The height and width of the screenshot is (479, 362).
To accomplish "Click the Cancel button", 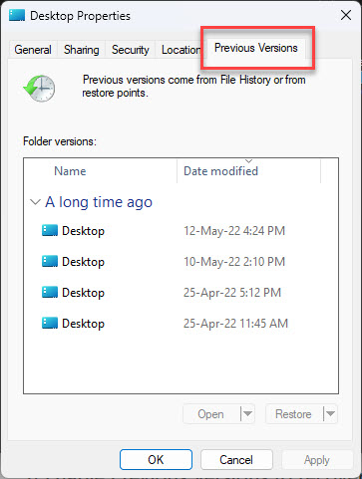I will [x=236, y=460].
